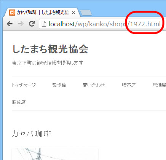This screenshot has height=160, width=166.
Task: Click the page document icon in address bar
Action: [44, 24]
